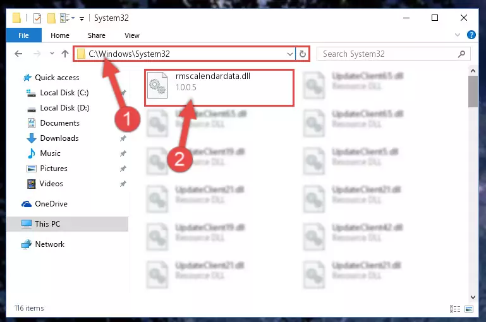Open Downloads in the sidebar

(52, 138)
